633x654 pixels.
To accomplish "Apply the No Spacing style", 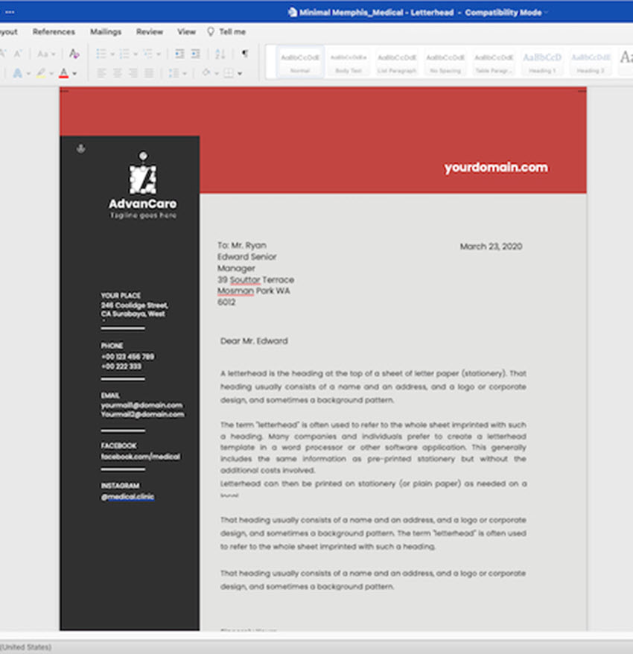I will (x=445, y=62).
